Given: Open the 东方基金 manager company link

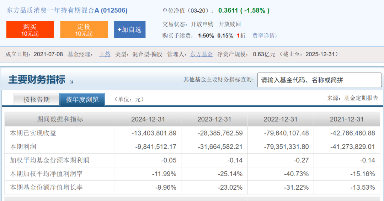Looking at the screenshot, I should click(x=201, y=54).
